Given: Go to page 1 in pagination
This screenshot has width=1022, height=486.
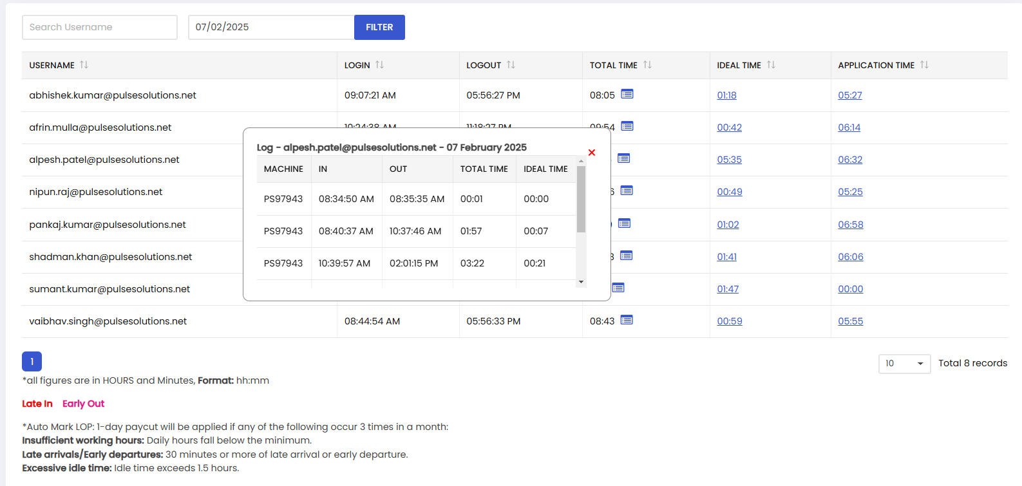Looking at the screenshot, I should tap(32, 362).
